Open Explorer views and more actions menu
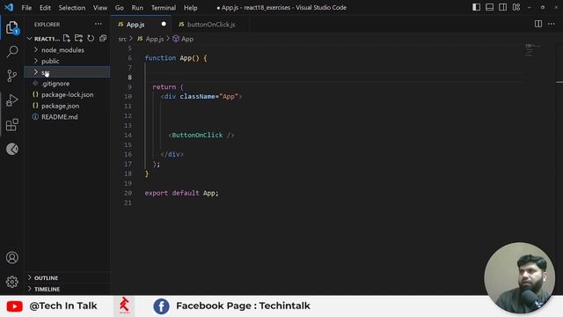563x317 pixels. (98, 24)
